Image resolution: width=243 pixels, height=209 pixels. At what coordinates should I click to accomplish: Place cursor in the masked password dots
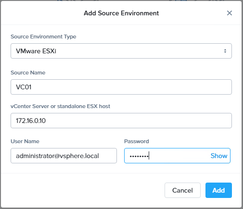click(x=139, y=156)
